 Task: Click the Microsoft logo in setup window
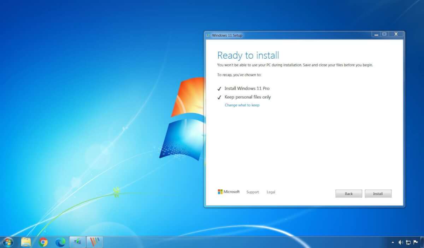click(229, 192)
